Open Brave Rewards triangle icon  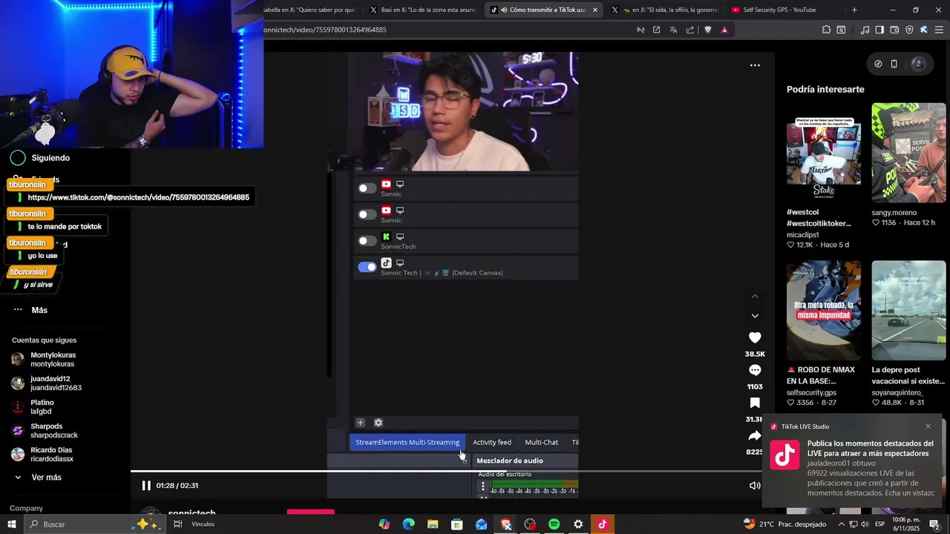724,30
